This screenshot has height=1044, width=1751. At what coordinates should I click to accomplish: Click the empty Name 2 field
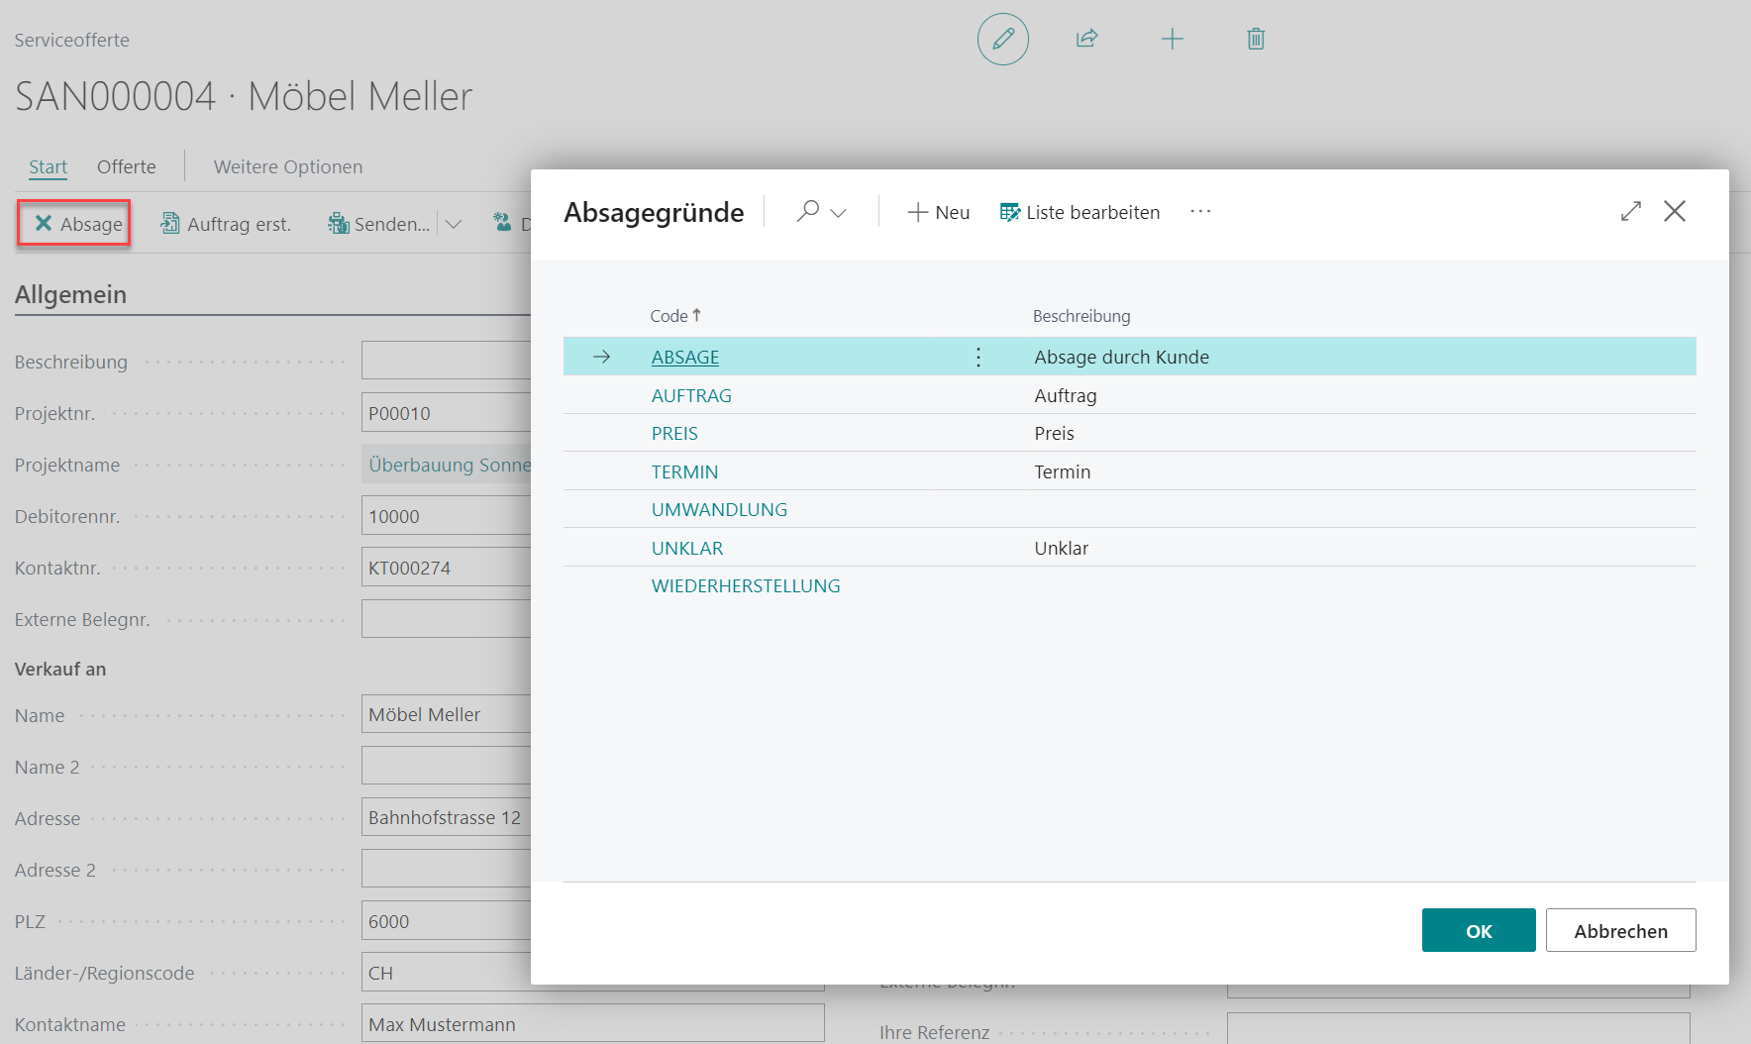[447, 766]
